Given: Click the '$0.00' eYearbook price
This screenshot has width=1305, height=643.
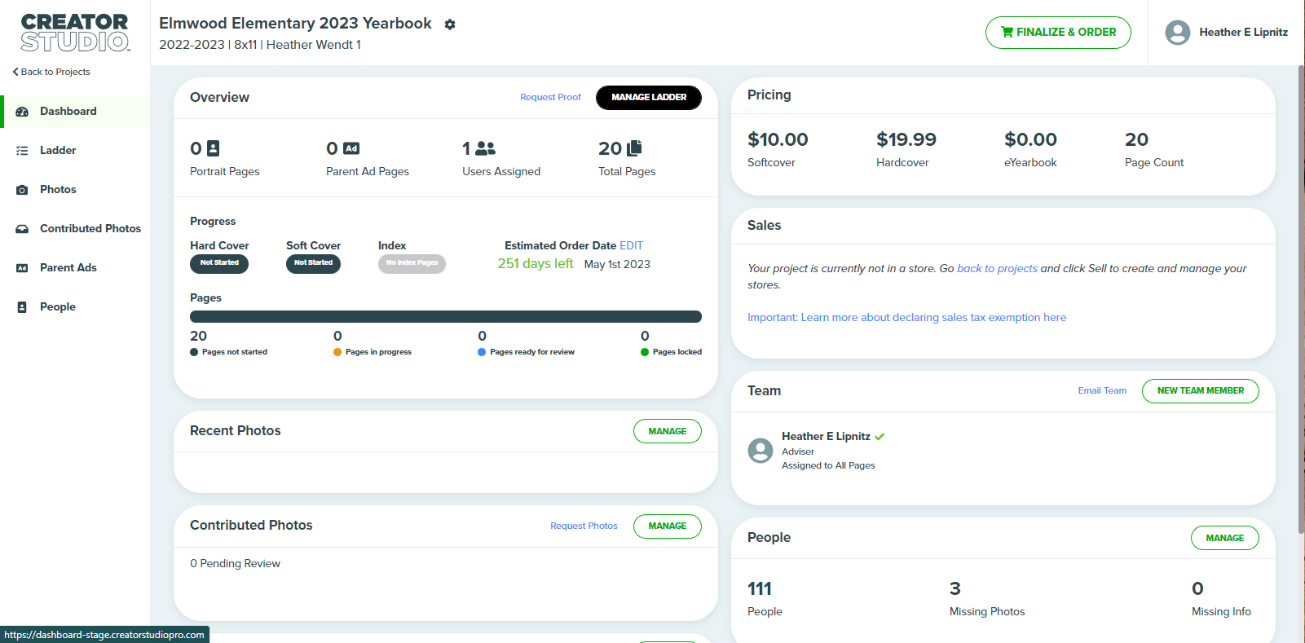Looking at the screenshot, I should click(x=1030, y=139).
